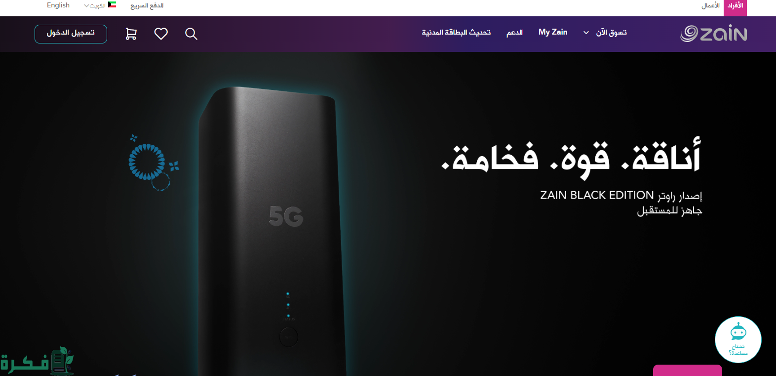The image size is (776, 376).
Task: Switch to the الأعمال tab
Action: point(710,5)
